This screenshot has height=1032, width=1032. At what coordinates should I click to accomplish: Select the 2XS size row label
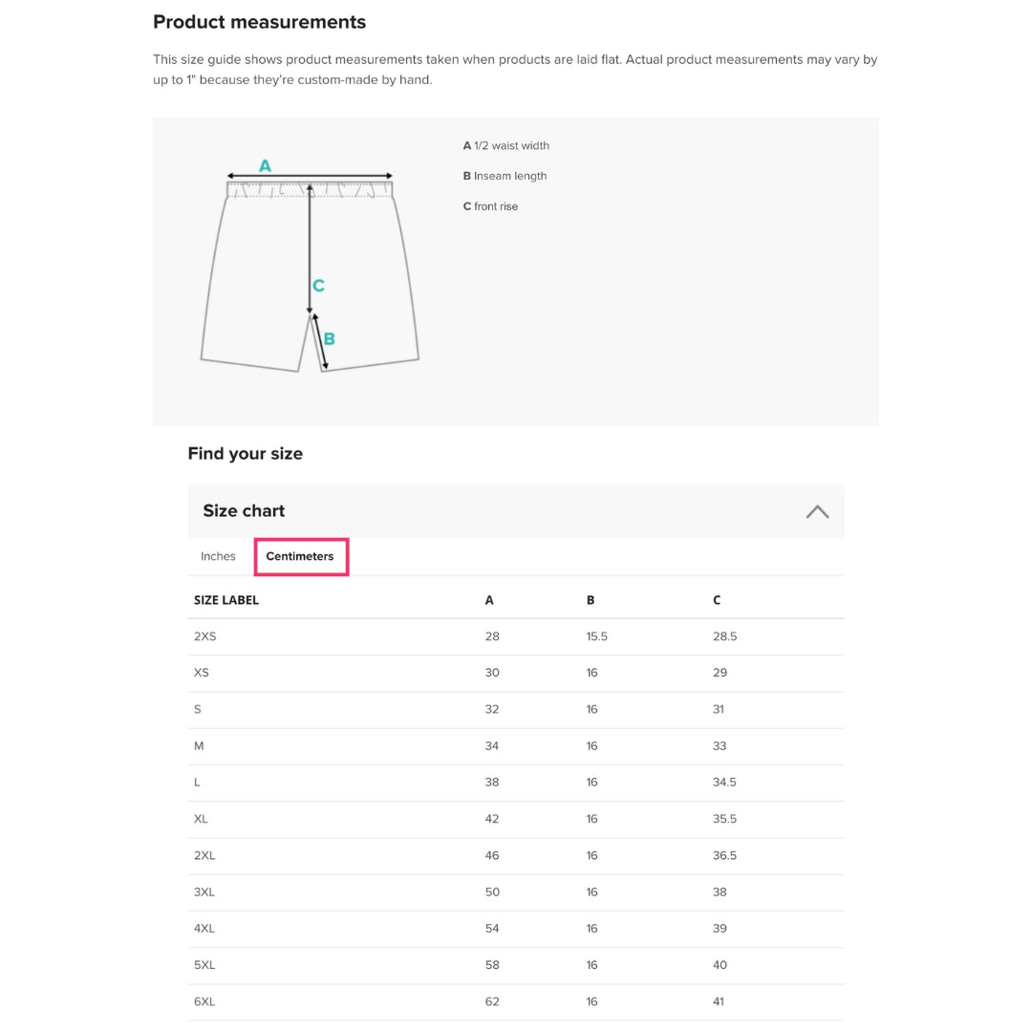(205, 636)
